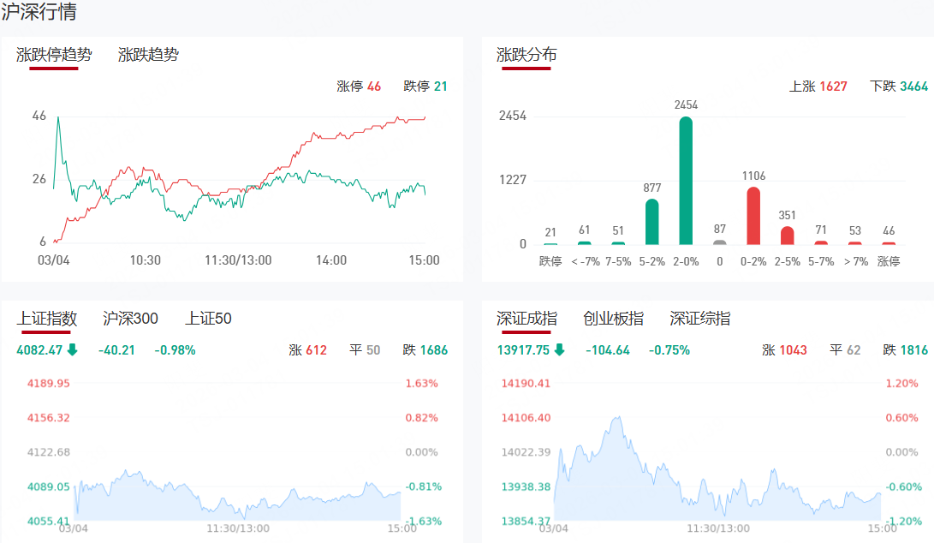Click the 上涨 1627 count label
Screen dimensions: 934x543
point(818,86)
